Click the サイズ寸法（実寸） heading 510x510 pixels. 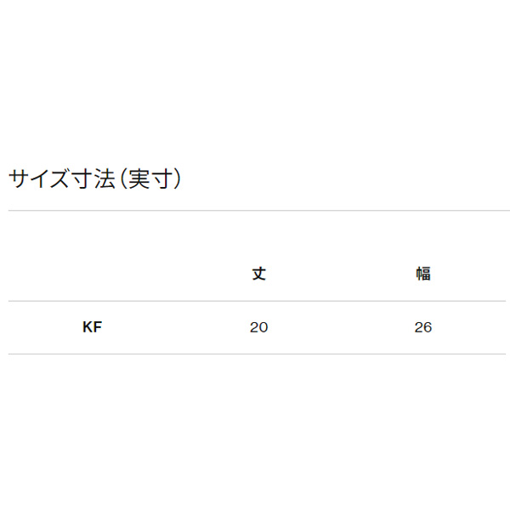(x=95, y=179)
